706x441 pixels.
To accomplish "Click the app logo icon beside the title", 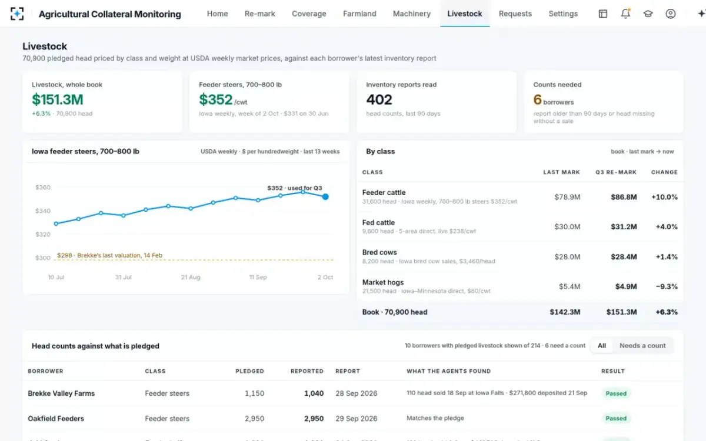I will [18, 14].
